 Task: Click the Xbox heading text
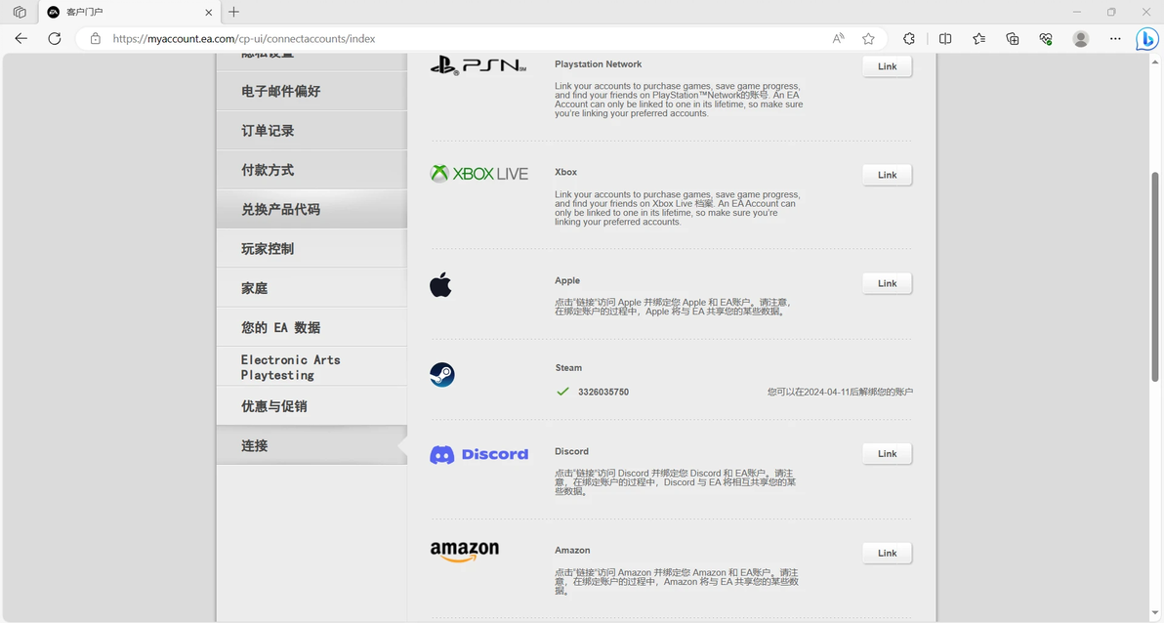coord(565,172)
